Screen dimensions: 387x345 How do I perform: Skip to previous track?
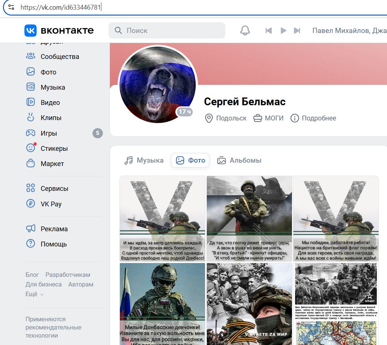(269, 30)
